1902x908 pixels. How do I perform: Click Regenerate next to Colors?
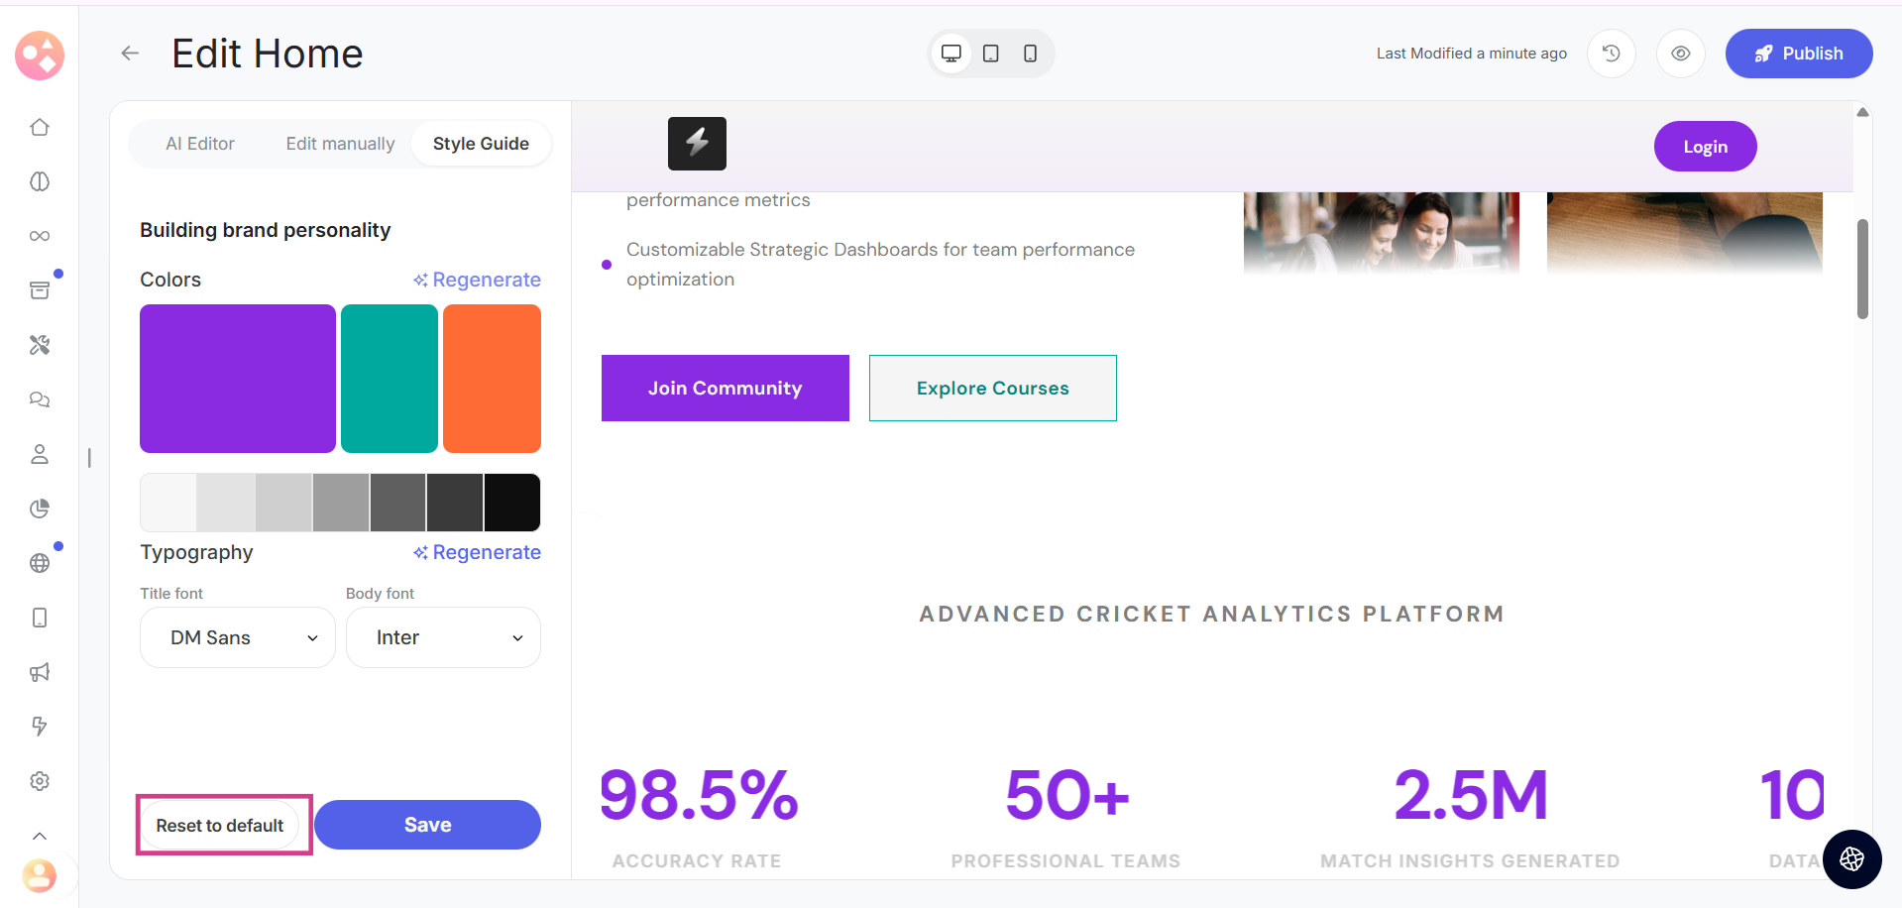[477, 280]
